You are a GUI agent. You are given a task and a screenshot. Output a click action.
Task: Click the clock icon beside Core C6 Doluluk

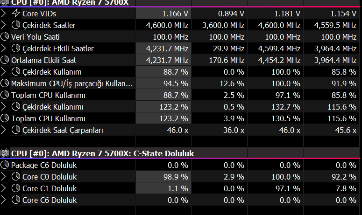point(16,200)
